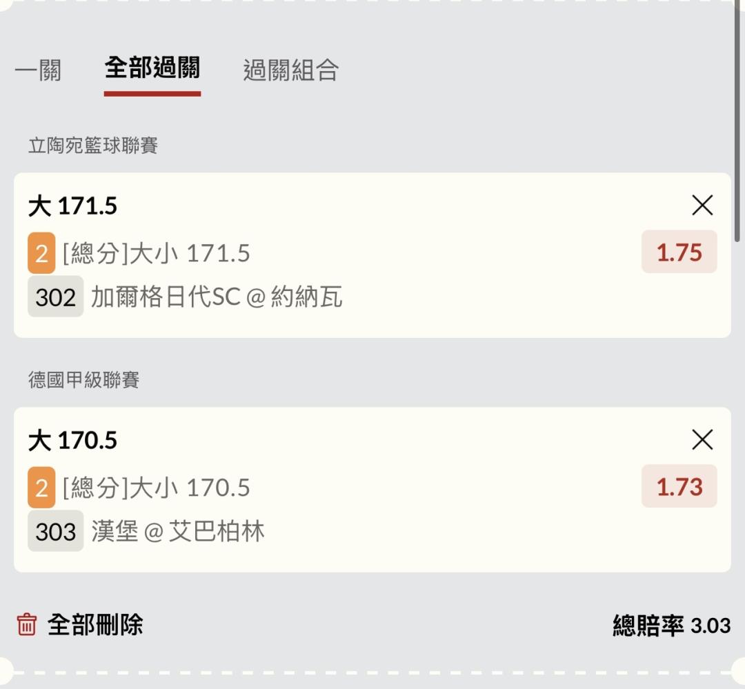Remove the 大 171.5 bet selection
745x689 pixels.
pos(702,206)
